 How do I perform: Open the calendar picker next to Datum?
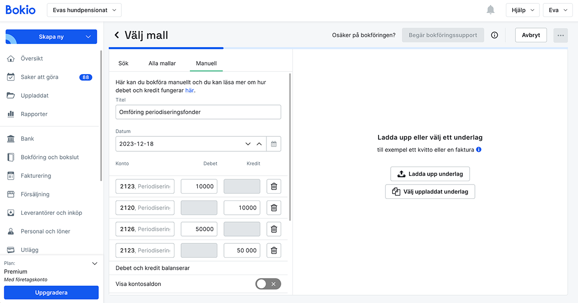(274, 144)
